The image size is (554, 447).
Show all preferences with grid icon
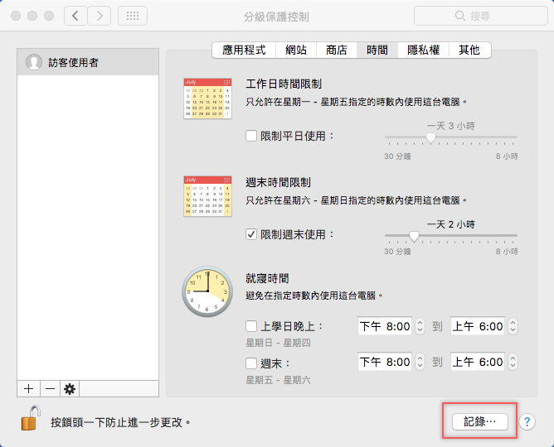click(x=133, y=16)
